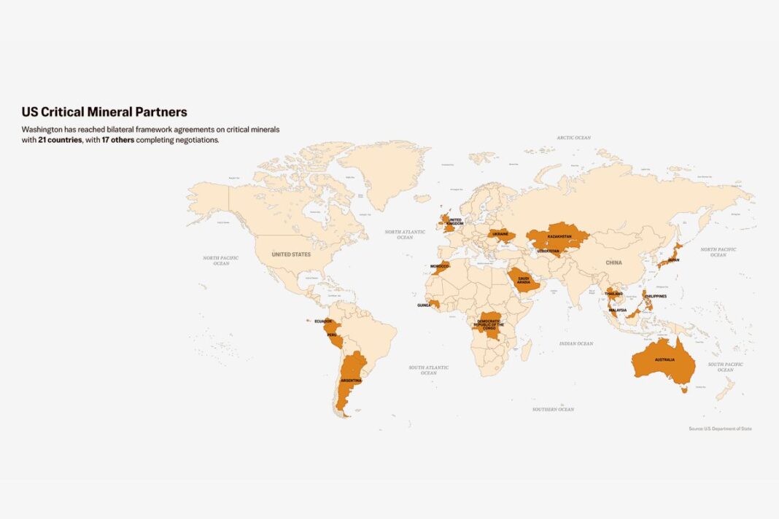Click the US Critical Mineral Partners title
779x519 pixels.
pos(104,112)
